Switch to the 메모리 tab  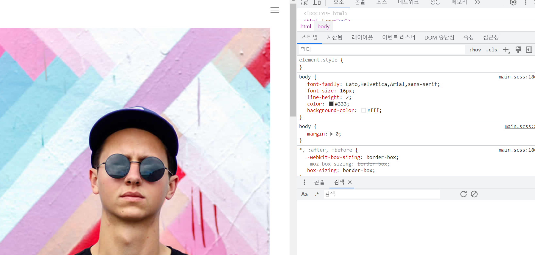pyautogui.click(x=459, y=2)
